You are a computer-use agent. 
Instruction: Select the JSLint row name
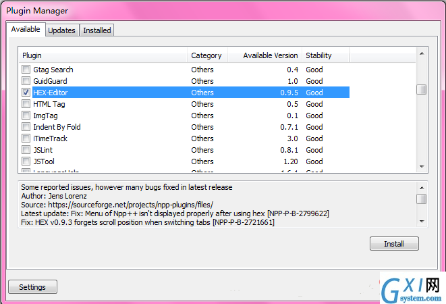[43, 150]
